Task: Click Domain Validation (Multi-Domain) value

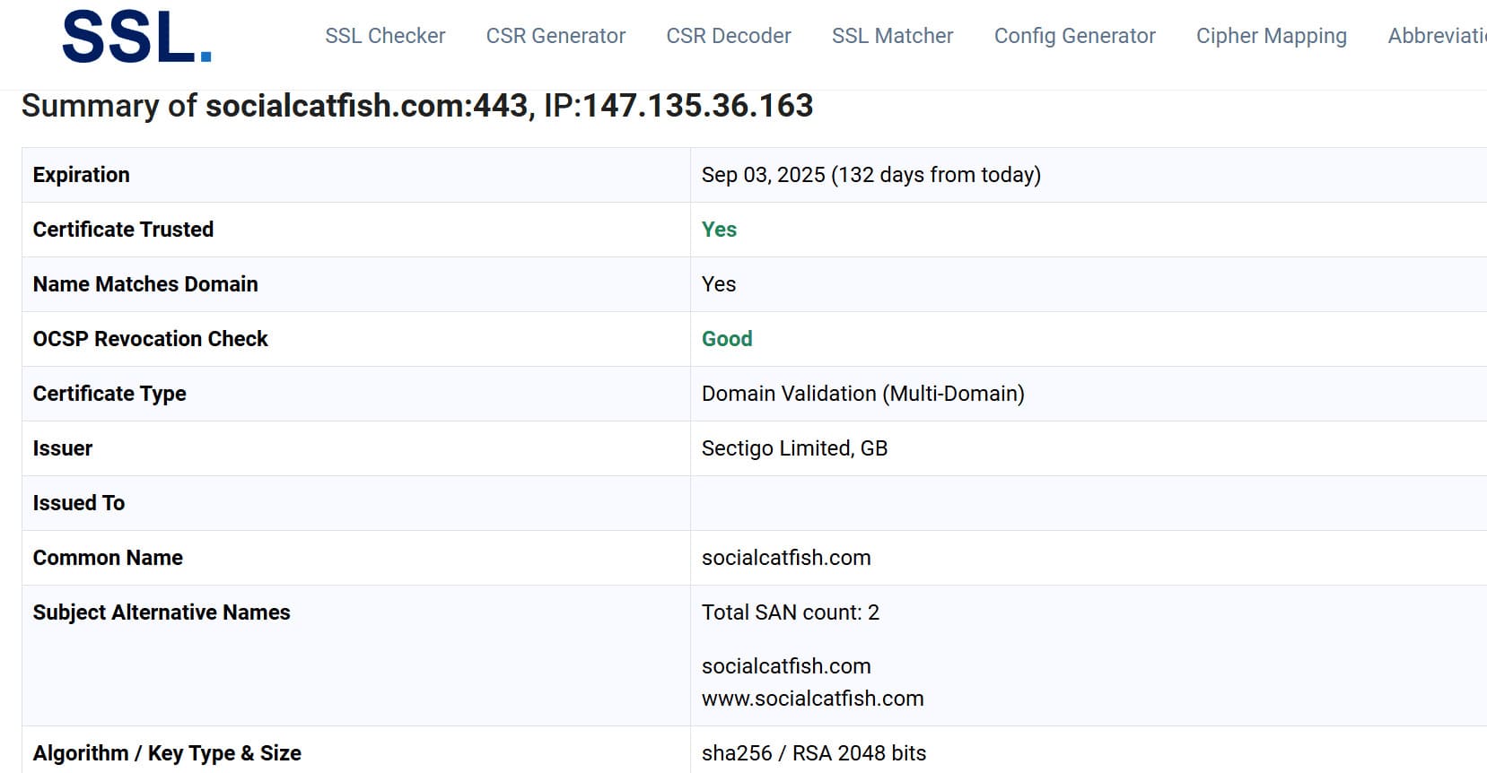Action: tap(863, 394)
